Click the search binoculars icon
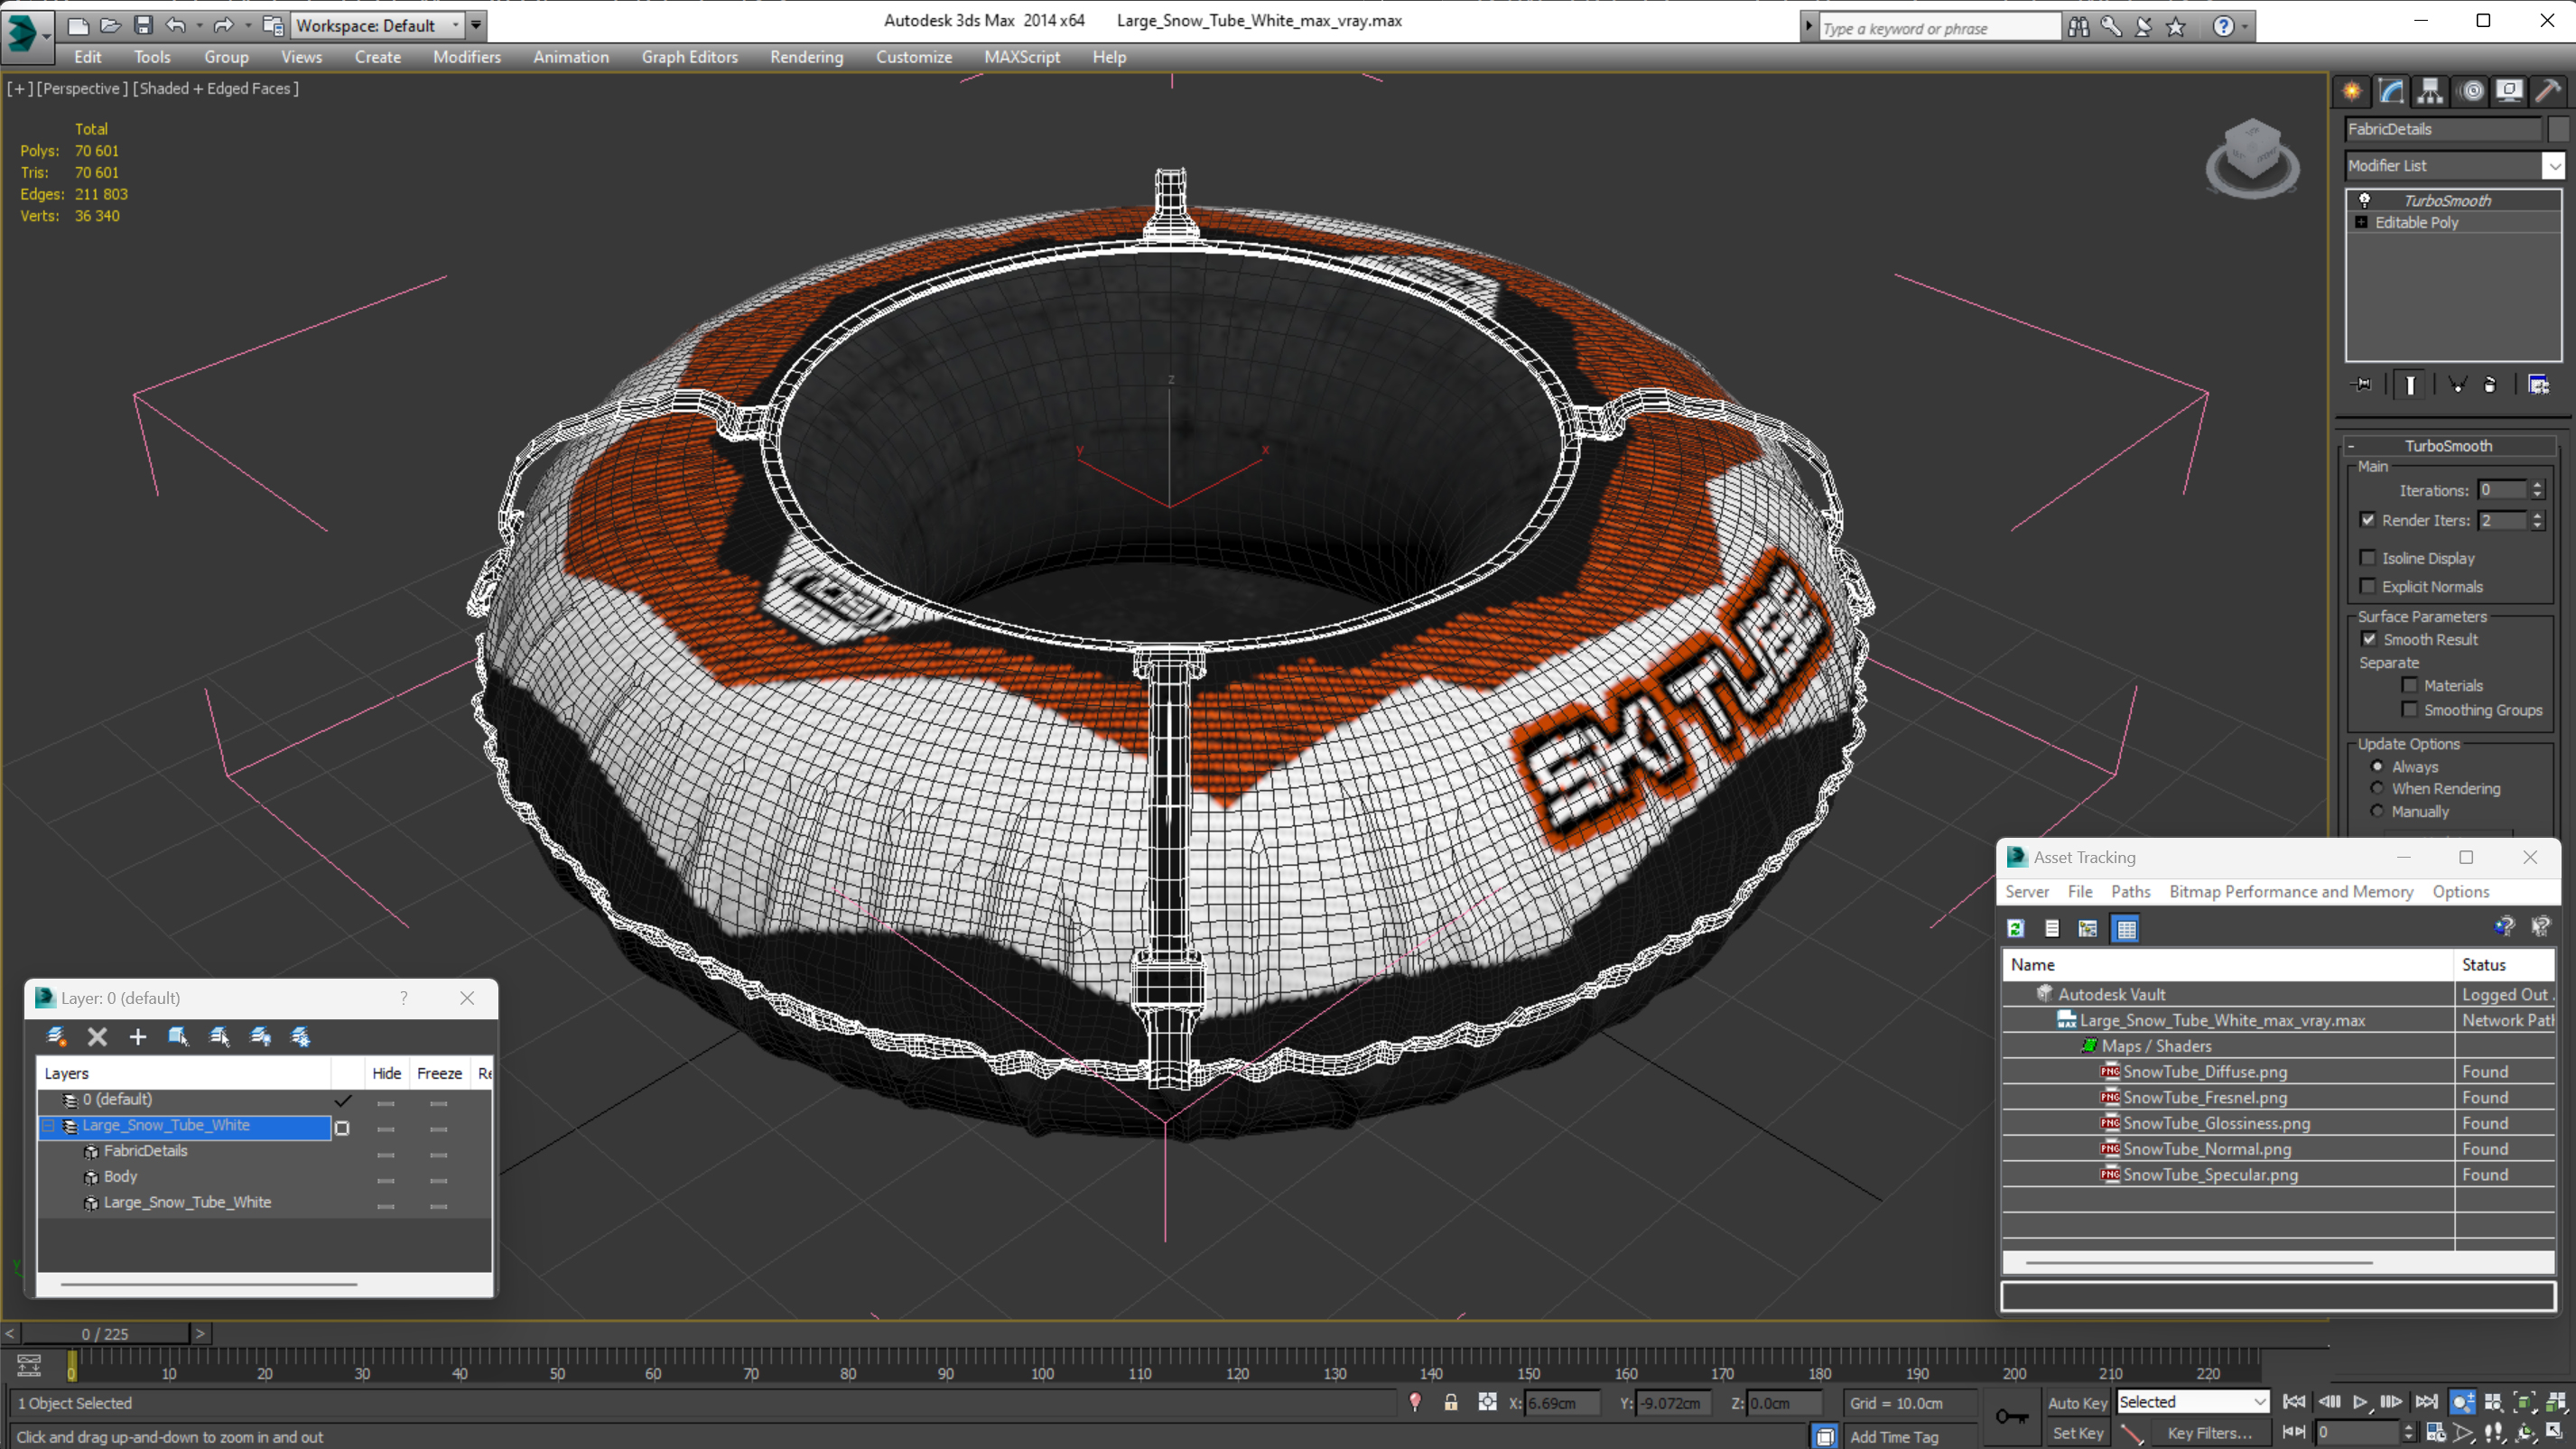The image size is (2576, 1449). (2079, 27)
